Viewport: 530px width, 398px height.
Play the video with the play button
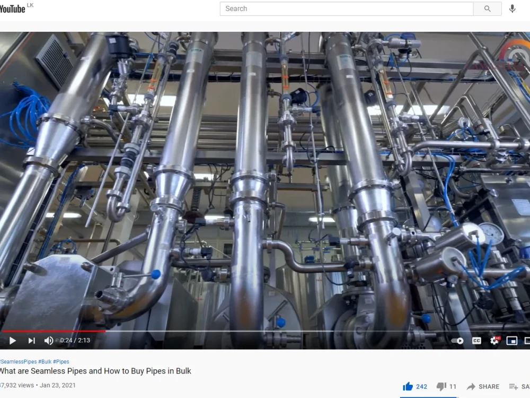13,341
